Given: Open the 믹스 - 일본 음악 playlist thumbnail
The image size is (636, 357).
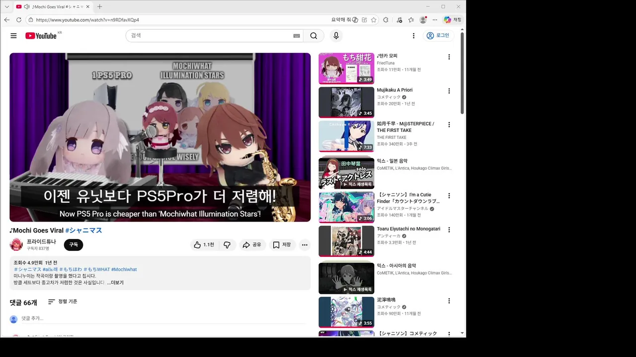Looking at the screenshot, I should click(346, 173).
